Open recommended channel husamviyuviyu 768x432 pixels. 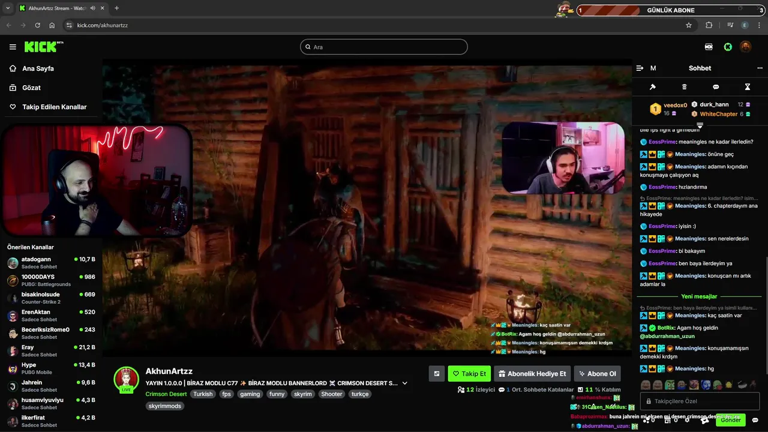[x=51, y=403]
